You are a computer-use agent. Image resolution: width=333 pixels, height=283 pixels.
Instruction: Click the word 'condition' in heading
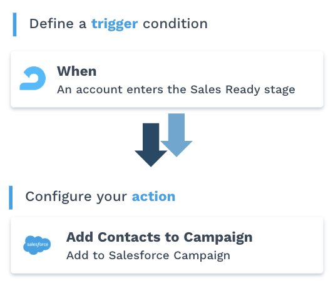pos(175,23)
